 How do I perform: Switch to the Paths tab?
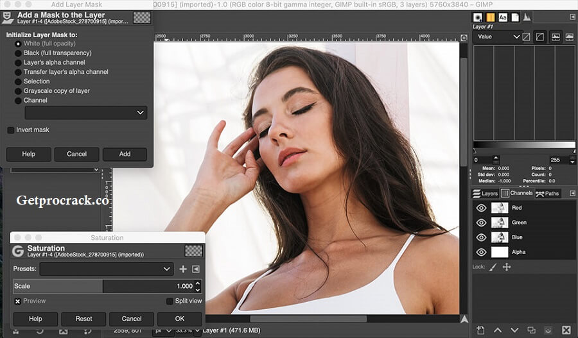[x=547, y=193]
